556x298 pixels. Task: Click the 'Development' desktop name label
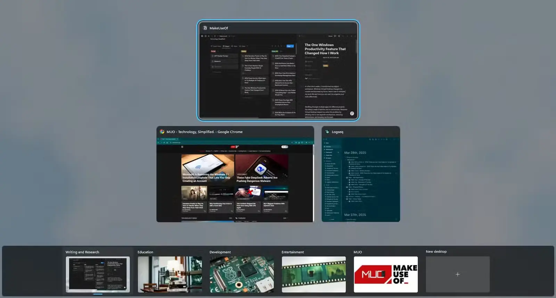tap(220, 252)
